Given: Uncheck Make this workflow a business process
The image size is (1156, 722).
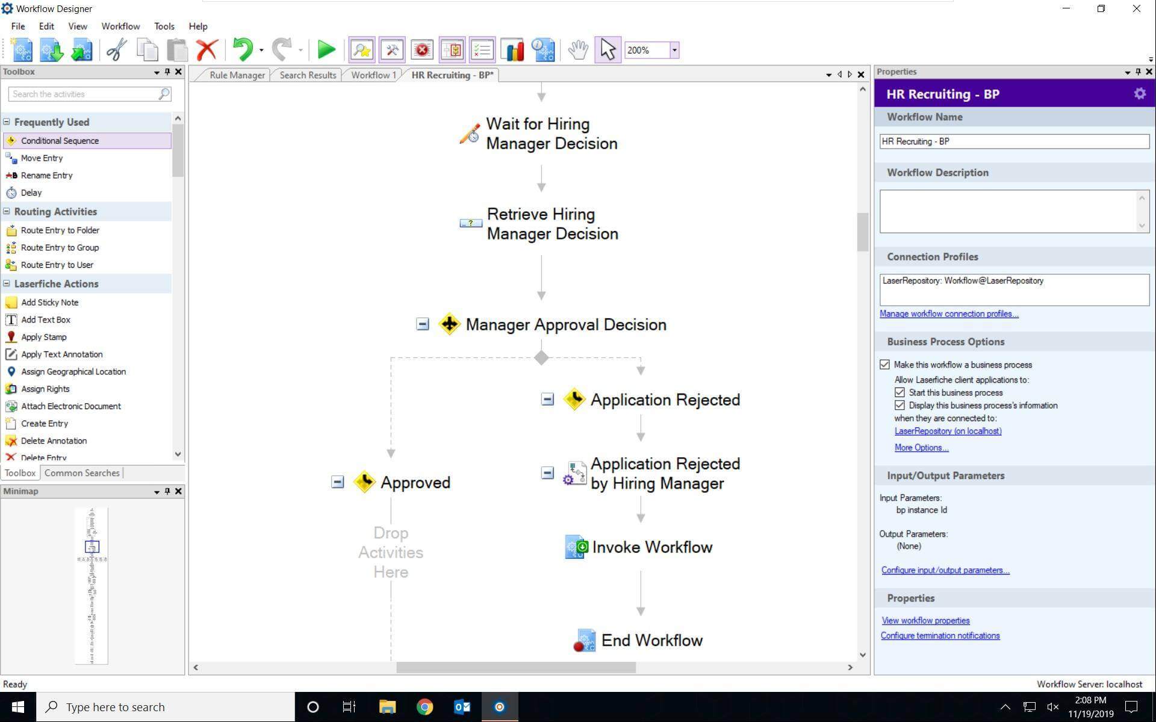Looking at the screenshot, I should pos(884,364).
